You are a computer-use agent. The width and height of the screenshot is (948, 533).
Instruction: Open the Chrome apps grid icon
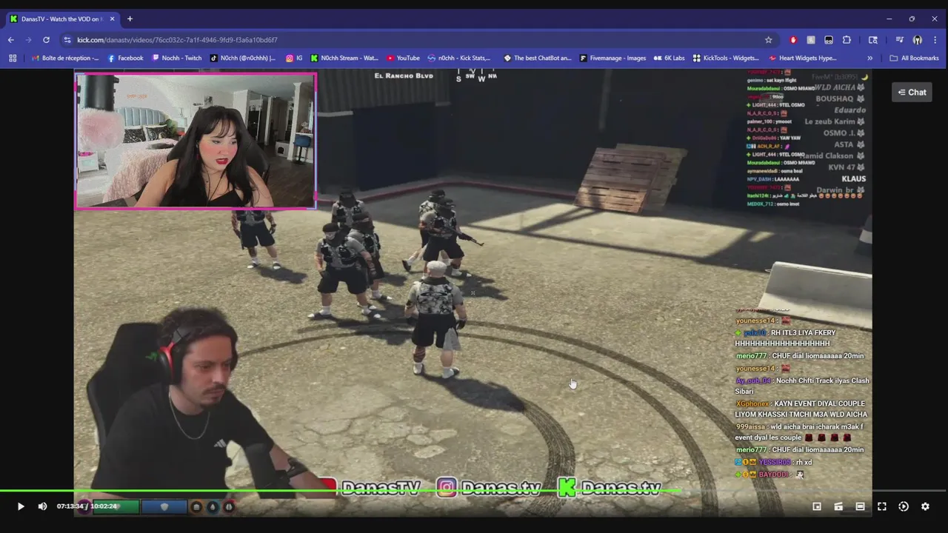pos(13,58)
